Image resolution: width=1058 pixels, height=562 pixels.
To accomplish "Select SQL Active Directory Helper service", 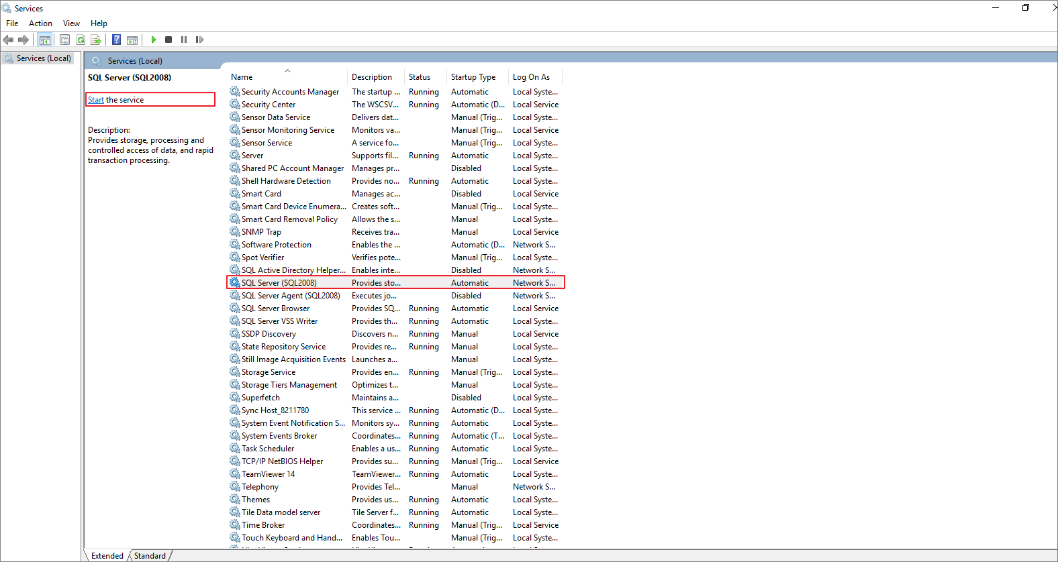I will [294, 270].
